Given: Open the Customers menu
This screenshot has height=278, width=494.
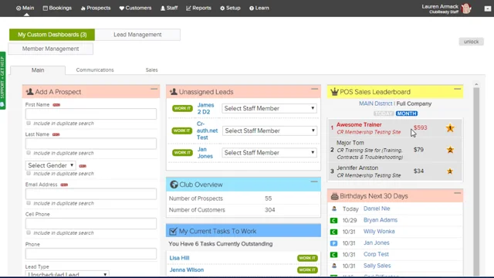Looking at the screenshot, I should 135,8.
